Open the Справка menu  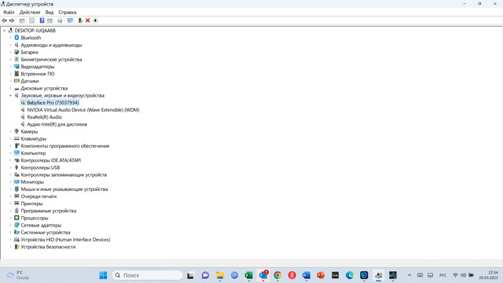tap(68, 13)
